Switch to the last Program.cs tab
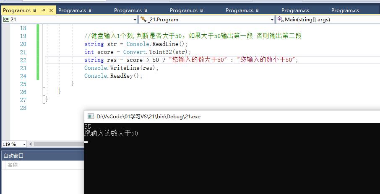 tap(345, 10)
